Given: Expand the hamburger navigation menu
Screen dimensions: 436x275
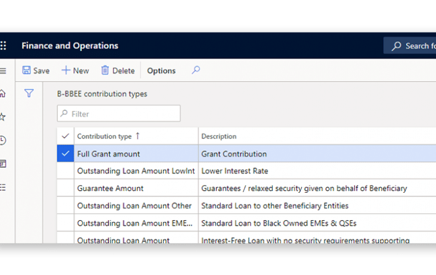Looking at the screenshot, I should pyautogui.click(x=3, y=70).
